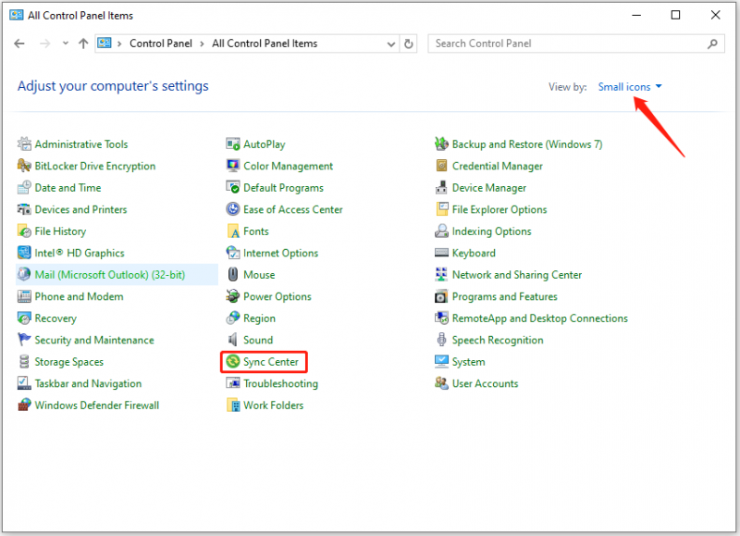Open the Region link
Viewport: 740px width, 536px height.
259,318
